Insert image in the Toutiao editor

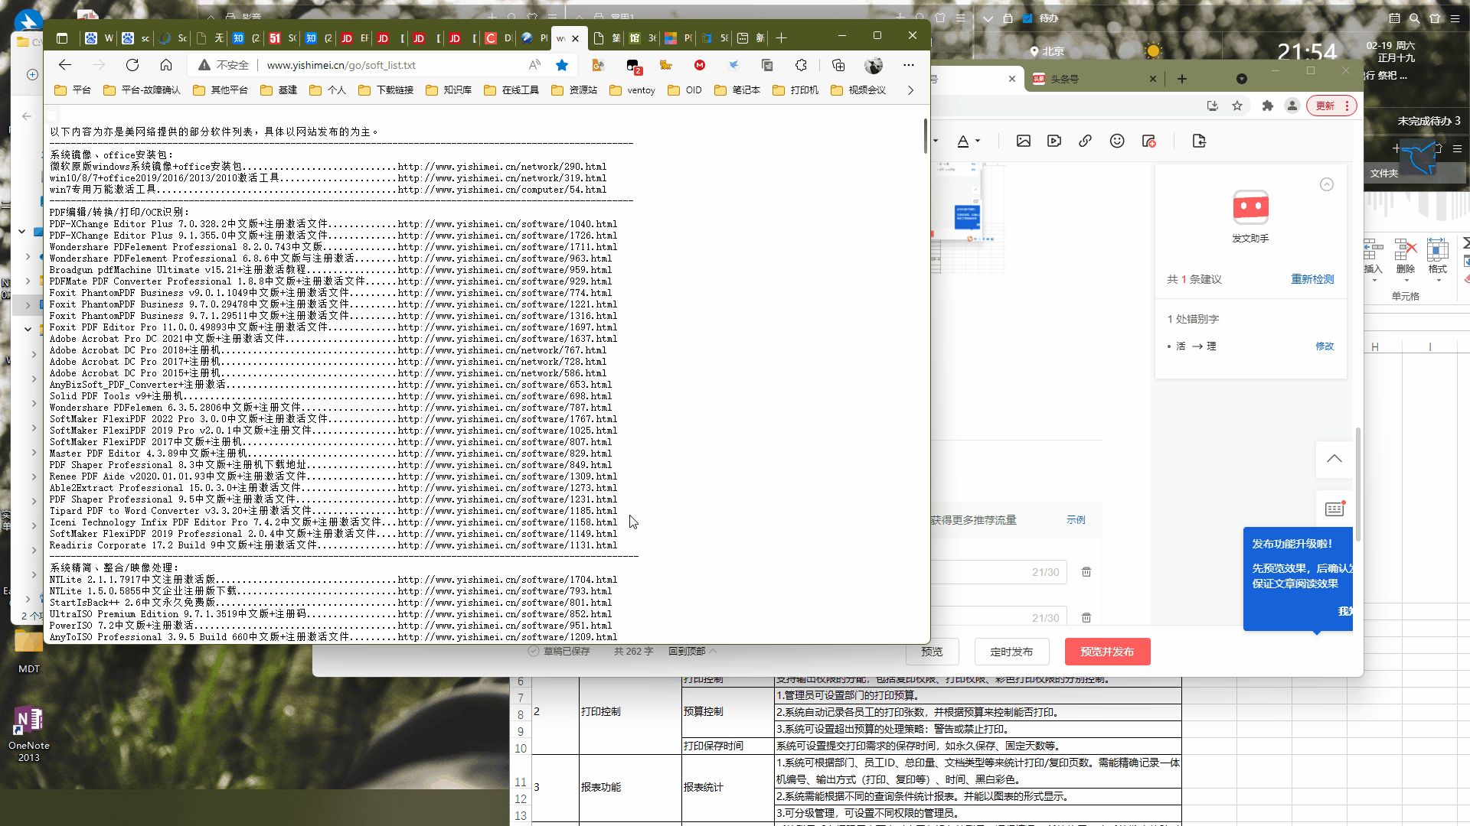coord(1024,141)
